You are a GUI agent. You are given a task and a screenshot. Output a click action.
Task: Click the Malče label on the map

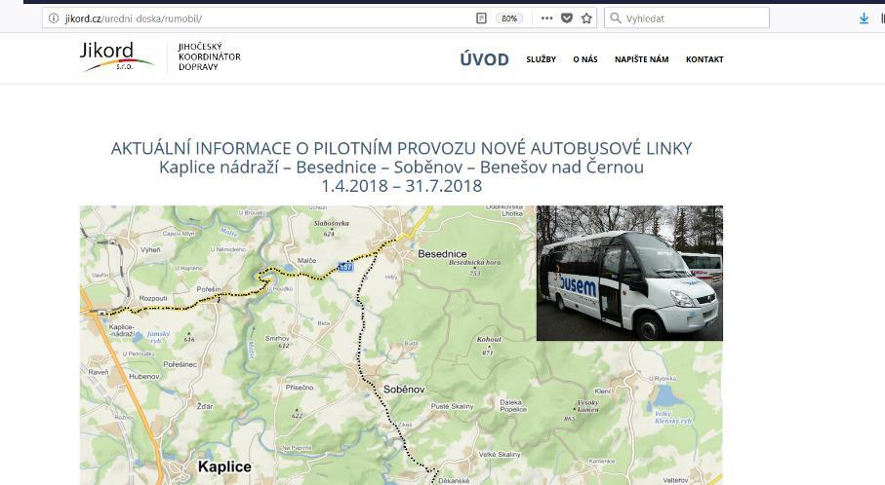[306, 260]
